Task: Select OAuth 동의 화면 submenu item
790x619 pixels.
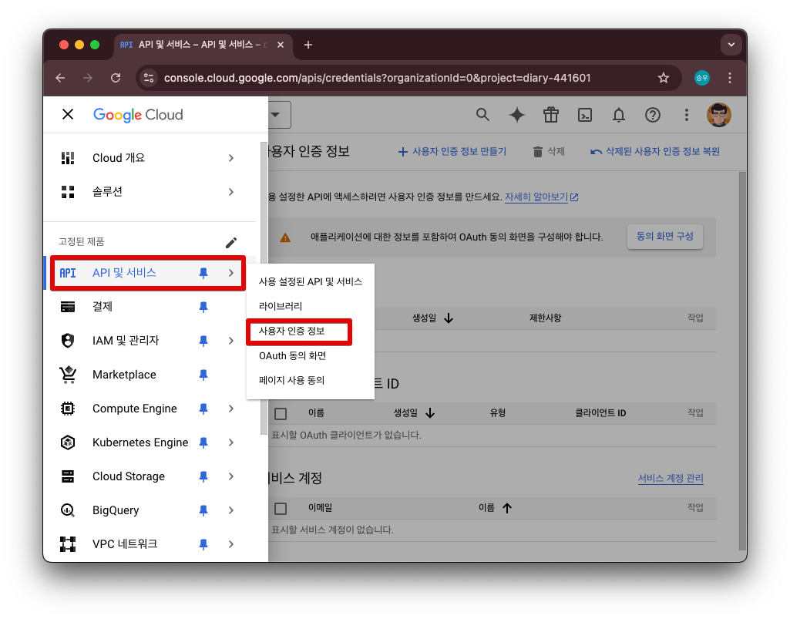Action: [311, 355]
